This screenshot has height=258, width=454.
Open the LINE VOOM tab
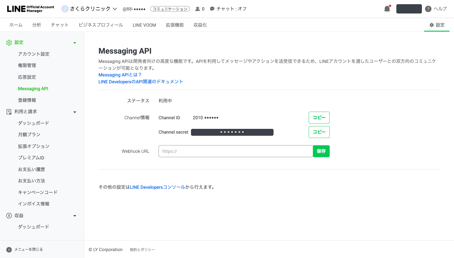point(144,25)
